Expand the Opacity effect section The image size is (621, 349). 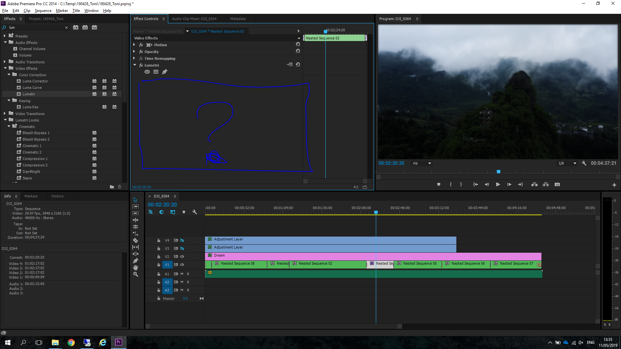(x=135, y=51)
